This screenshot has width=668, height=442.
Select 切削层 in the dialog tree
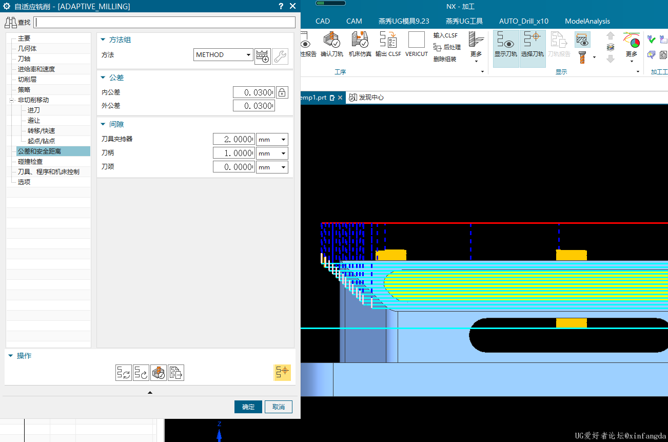coord(27,80)
